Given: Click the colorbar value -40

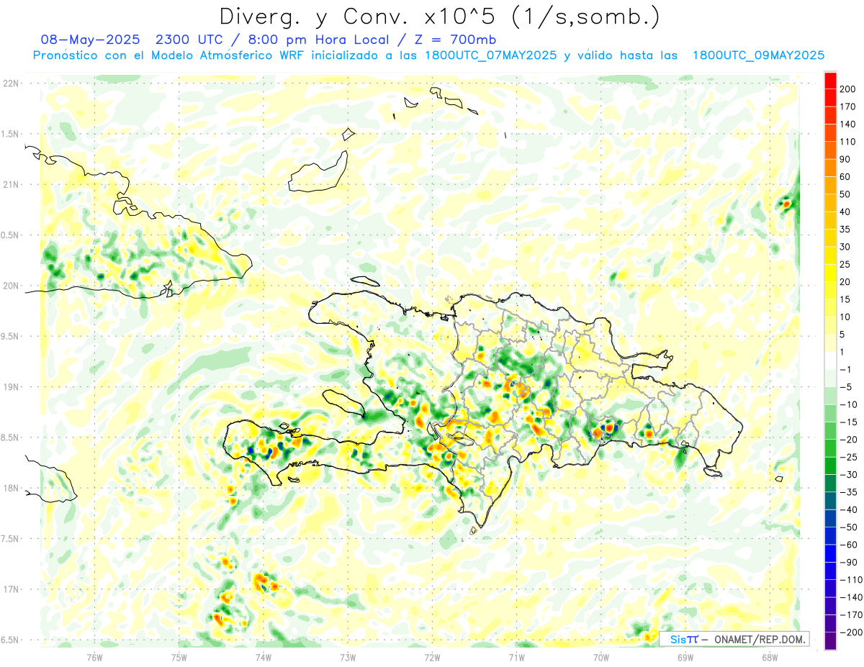Looking at the screenshot, I should [x=847, y=509].
